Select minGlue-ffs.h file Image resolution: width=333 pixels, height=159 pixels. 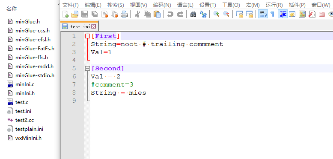point(31,58)
